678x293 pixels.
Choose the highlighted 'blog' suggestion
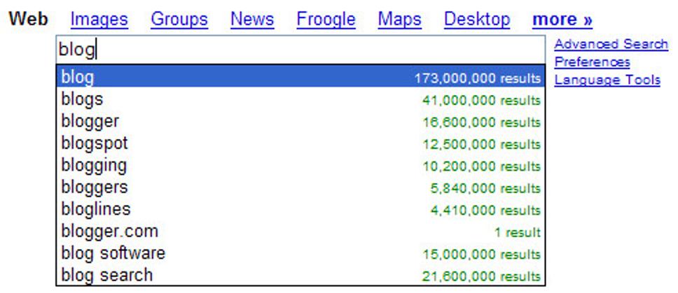click(x=300, y=77)
